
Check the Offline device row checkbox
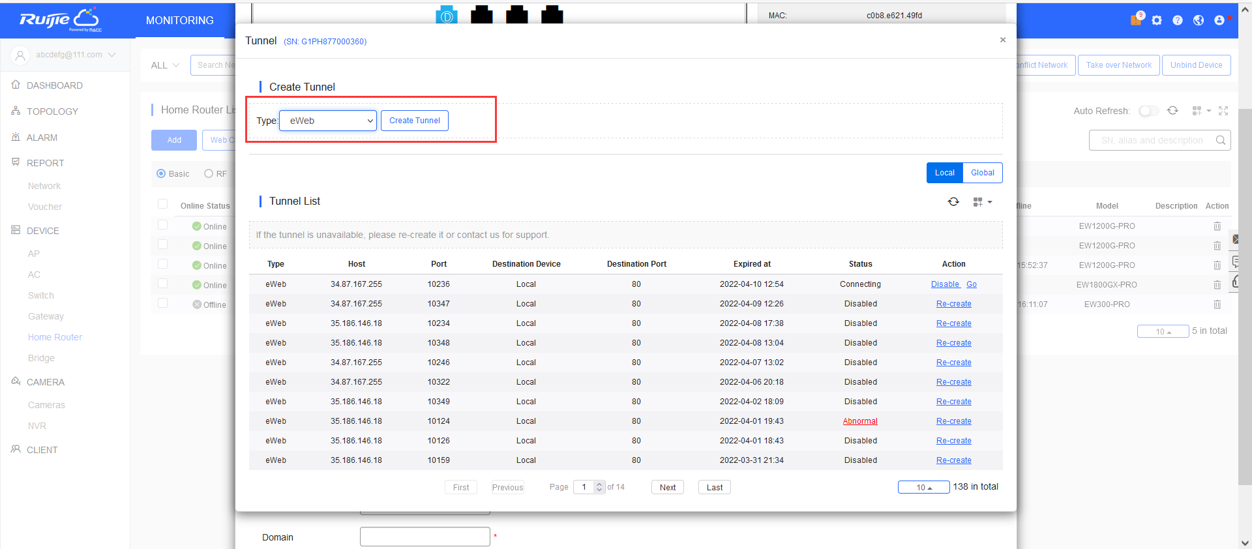tap(163, 303)
